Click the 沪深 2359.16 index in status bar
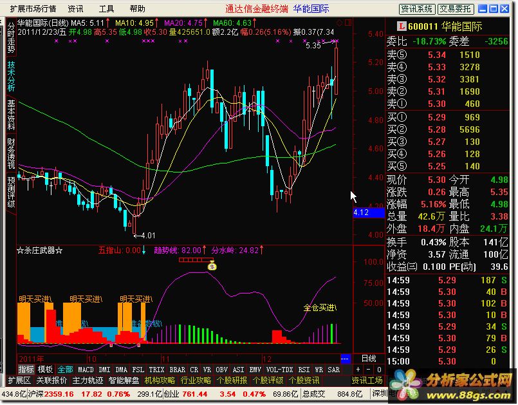 pyautogui.click(x=51, y=394)
